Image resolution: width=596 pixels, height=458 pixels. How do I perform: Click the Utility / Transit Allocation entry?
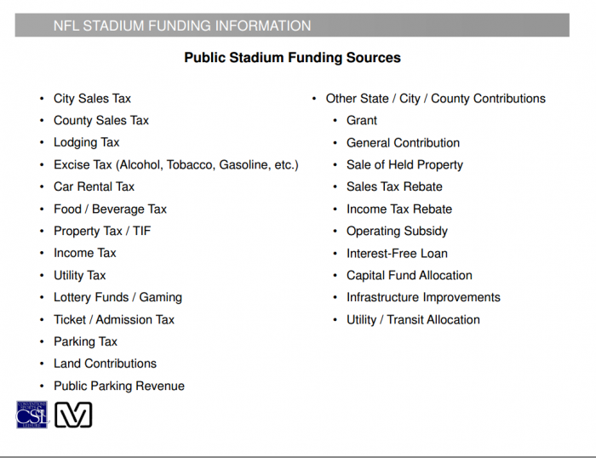click(x=413, y=320)
